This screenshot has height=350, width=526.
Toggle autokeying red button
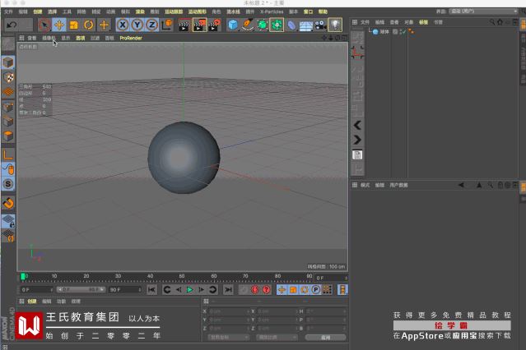(255, 290)
